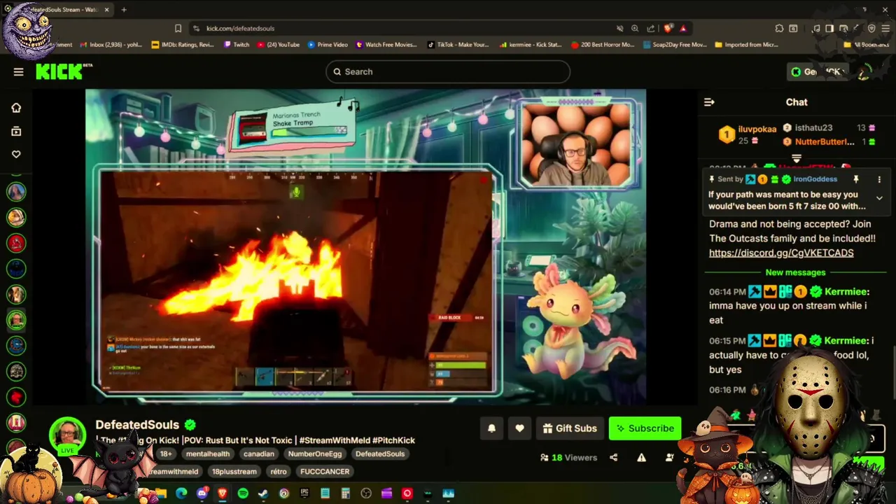
Task: Click the NumberOneEgg tag
Action: [x=314, y=454]
